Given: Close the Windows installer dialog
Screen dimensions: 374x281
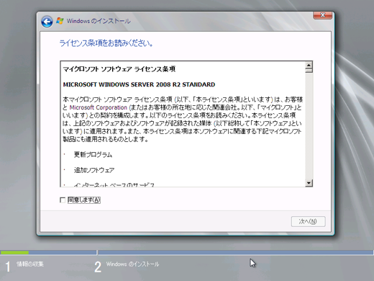Looking at the screenshot, I should tap(322, 15).
